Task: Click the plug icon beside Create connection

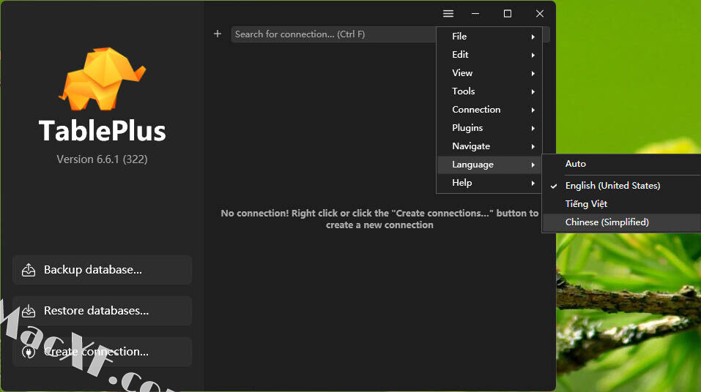Action: [29, 352]
